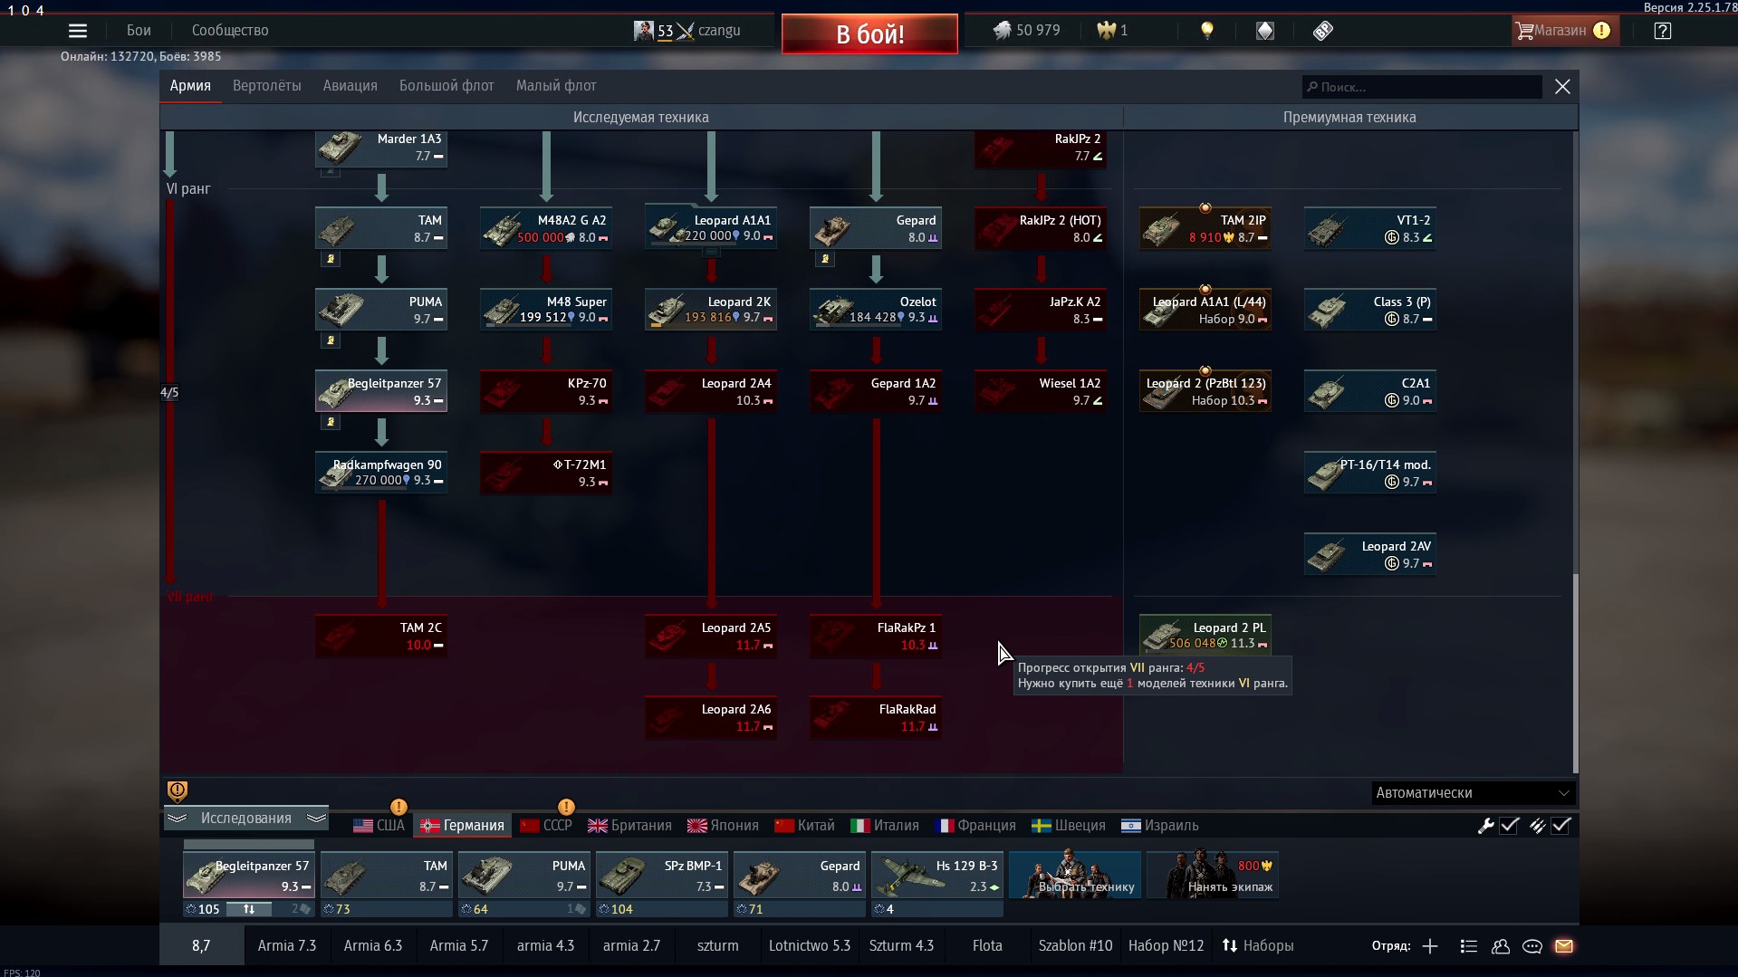1738x977 pixels.
Task: Click group icon below TAM in tree
Action: point(331,259)
